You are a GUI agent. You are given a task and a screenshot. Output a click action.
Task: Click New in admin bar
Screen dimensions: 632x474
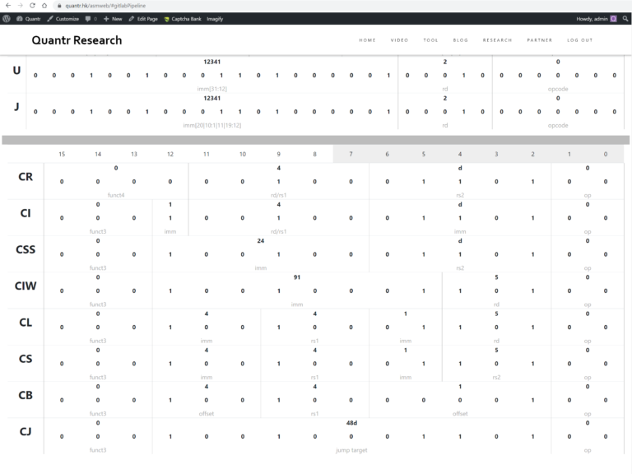coord(113,19)
